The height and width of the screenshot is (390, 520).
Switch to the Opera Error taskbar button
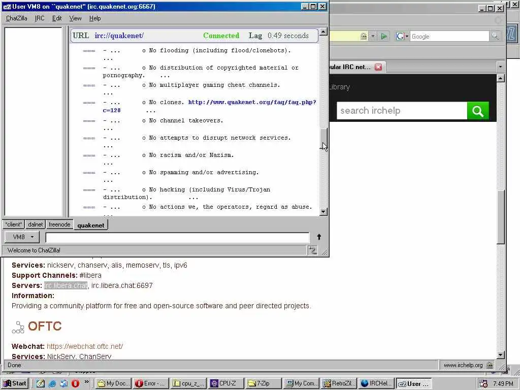point(151,383)
